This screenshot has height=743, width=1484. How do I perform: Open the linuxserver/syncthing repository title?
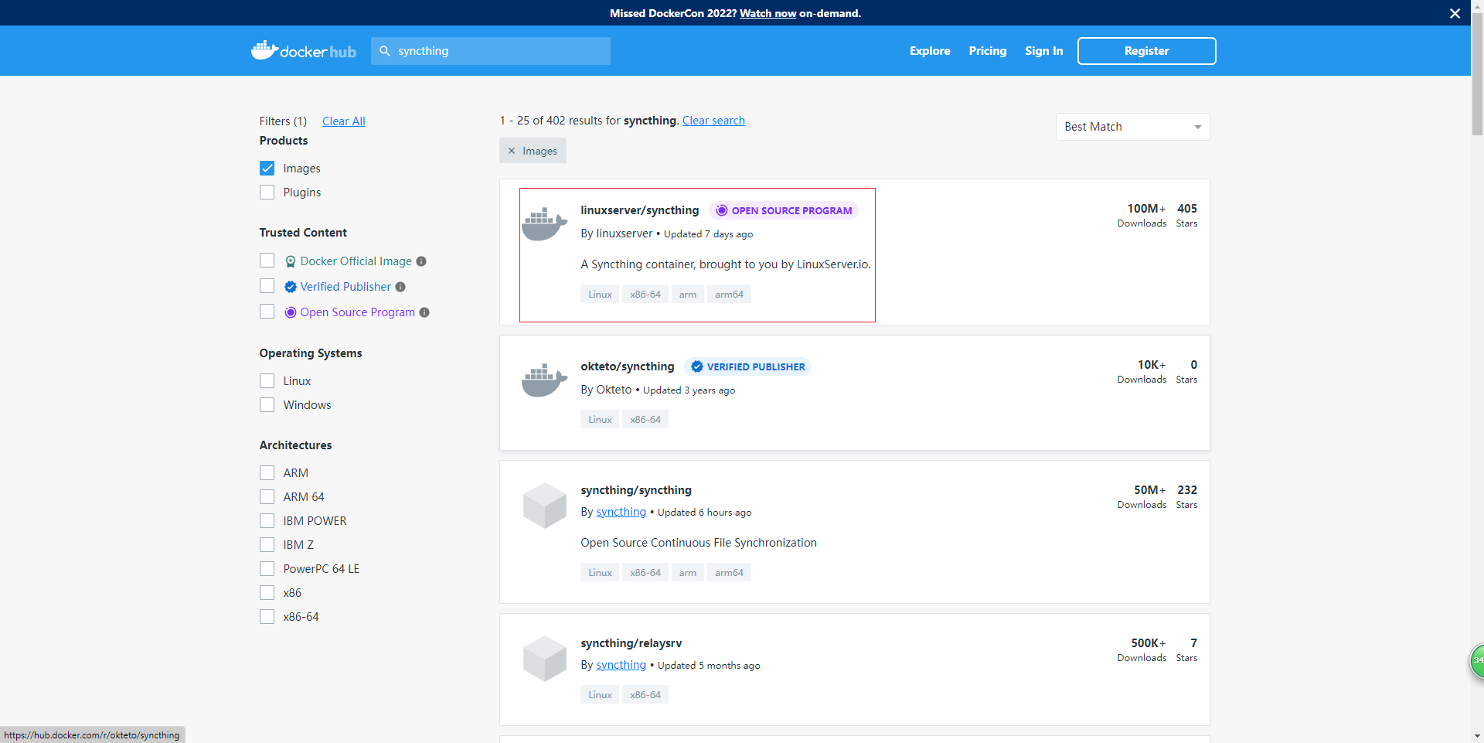640,210
